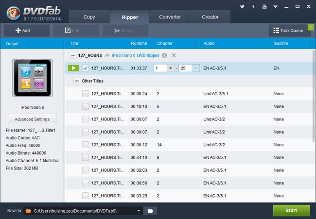Play preview of the main title
Screen dimensions: 316x219
(x=73, y=68)
